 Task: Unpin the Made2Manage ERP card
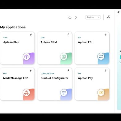[31, 70]
